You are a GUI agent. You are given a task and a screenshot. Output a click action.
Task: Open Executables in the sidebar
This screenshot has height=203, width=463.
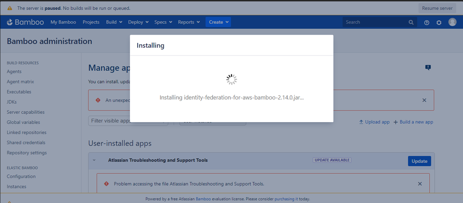point(19,92)
